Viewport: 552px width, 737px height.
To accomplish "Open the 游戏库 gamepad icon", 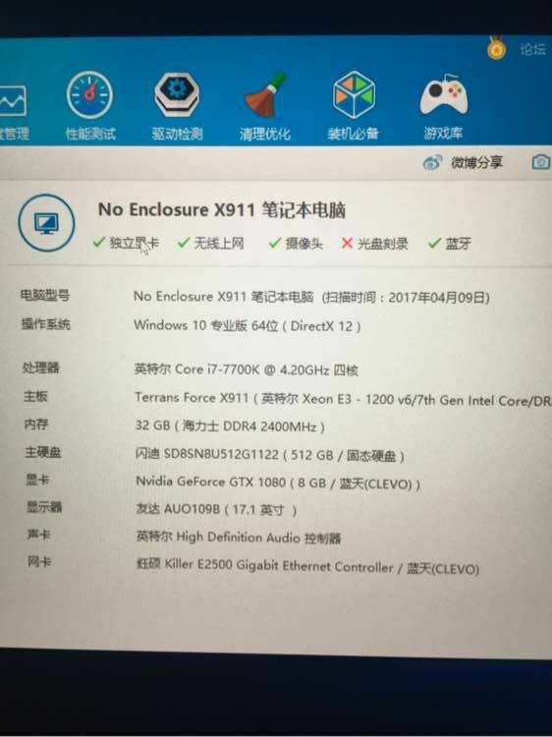I will [444, 95].
